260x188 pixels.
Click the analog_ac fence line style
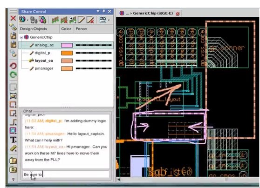(94, 45)
